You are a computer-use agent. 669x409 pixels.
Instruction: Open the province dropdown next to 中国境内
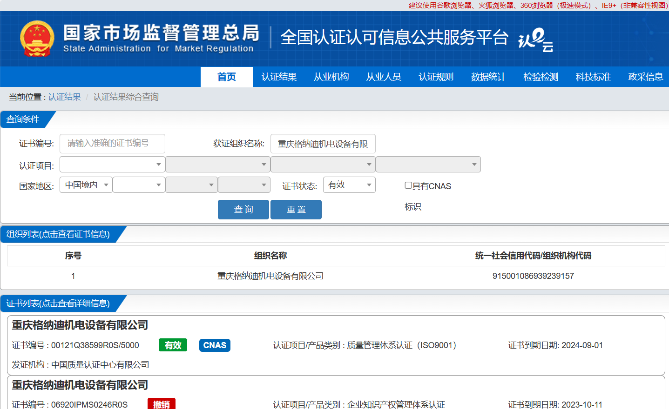click(139, 185)
